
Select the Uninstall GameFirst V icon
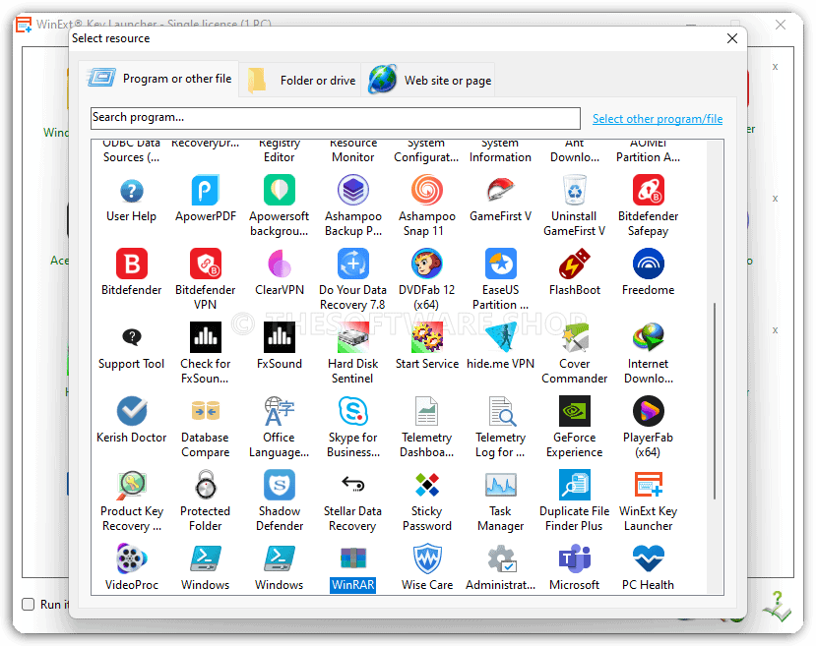[575, 190]
